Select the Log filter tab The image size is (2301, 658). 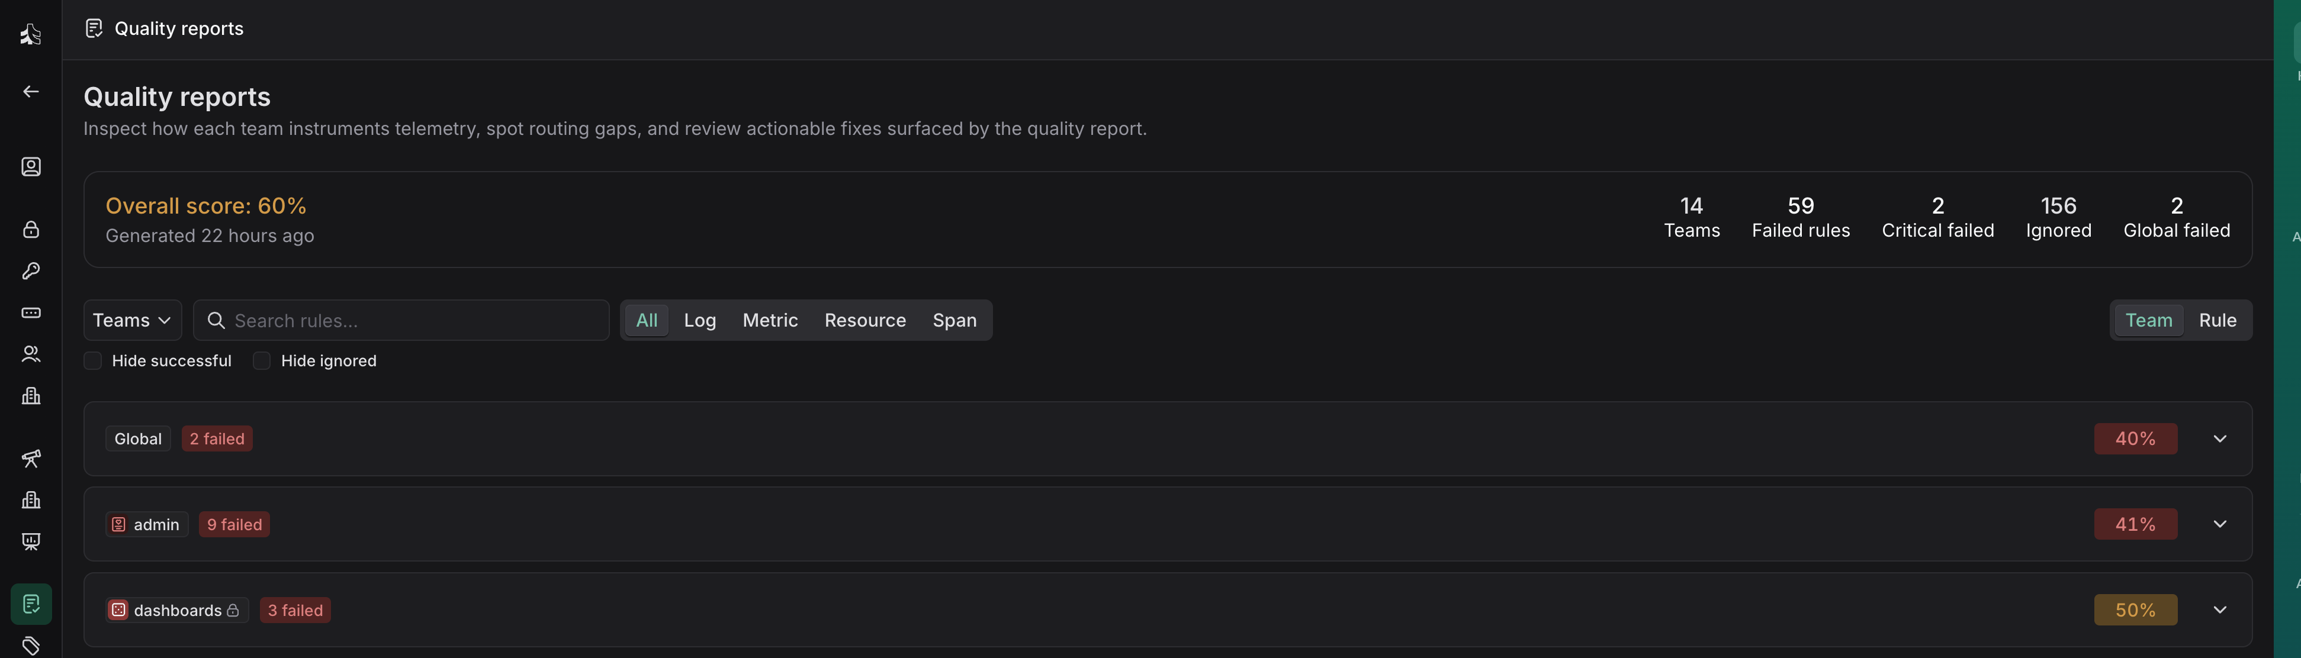point(700,321)
